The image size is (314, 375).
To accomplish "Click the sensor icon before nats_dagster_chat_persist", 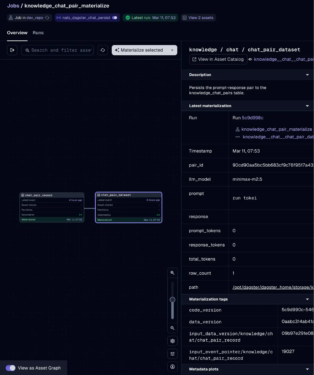I will [59, 18].
